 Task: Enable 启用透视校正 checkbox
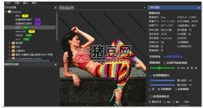(151, 96)
